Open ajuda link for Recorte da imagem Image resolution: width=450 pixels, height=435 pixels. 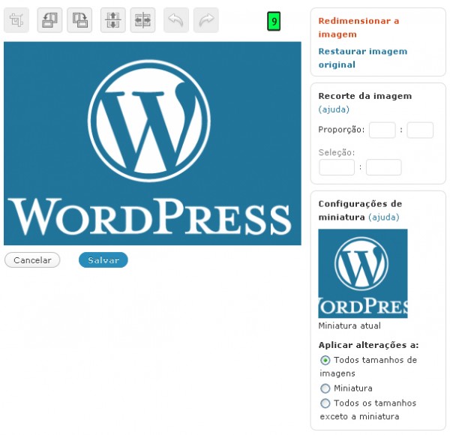point(334,109)
